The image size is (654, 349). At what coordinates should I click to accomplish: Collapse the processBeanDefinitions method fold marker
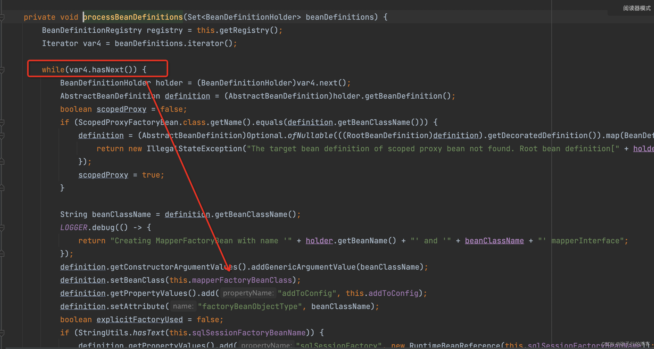pyautogui.click(x=2, y=17)
